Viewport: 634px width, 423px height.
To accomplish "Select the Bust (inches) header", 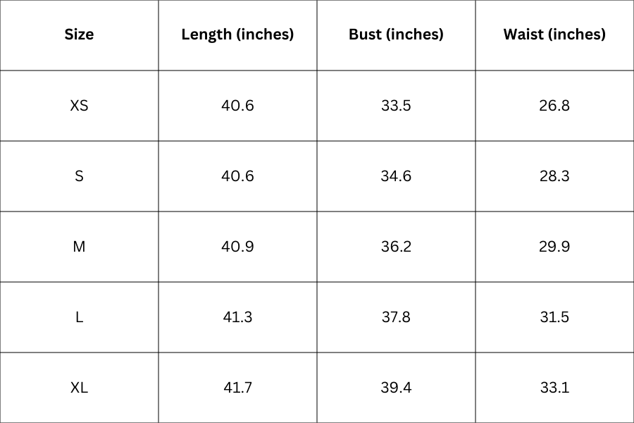I will point(396,35).
